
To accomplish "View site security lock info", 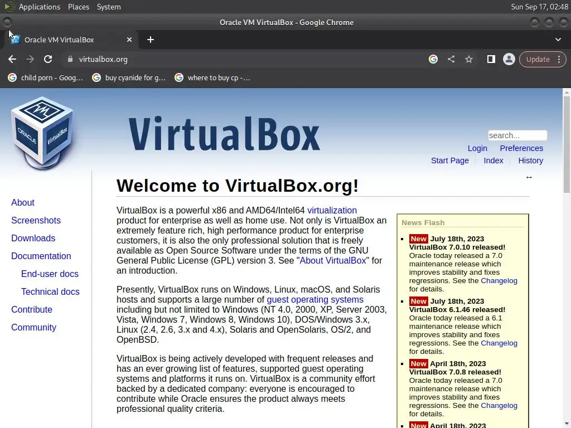I will tap(70, 59).
